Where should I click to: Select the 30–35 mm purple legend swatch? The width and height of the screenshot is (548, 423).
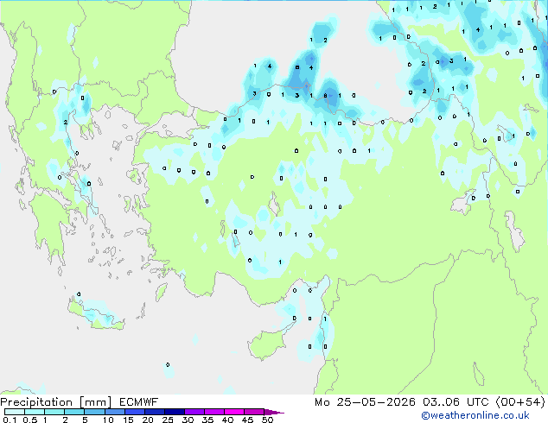tap(194, 412)
